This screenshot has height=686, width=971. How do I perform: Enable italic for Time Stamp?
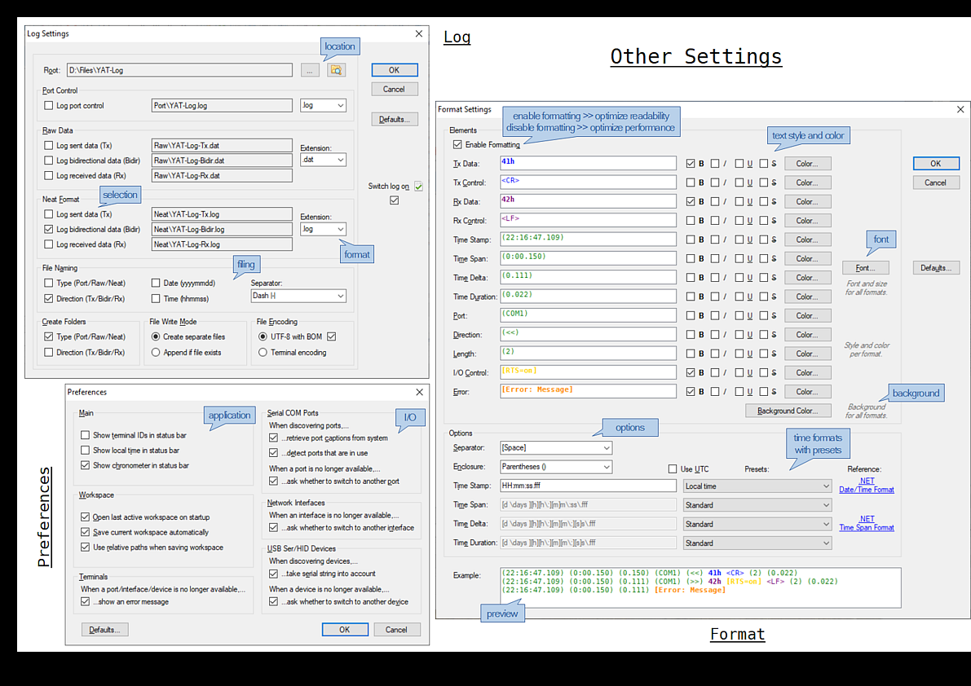tap(715, 240)
